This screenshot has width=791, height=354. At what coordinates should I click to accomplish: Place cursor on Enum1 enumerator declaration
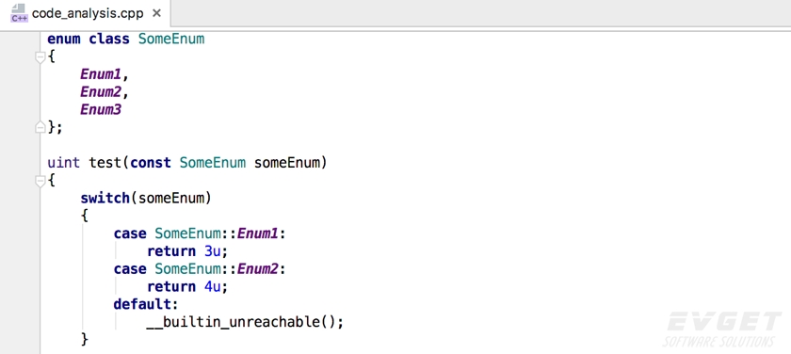(101, 74)
